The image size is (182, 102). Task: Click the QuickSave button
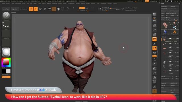pyautogui.click(x=130, y=1)
